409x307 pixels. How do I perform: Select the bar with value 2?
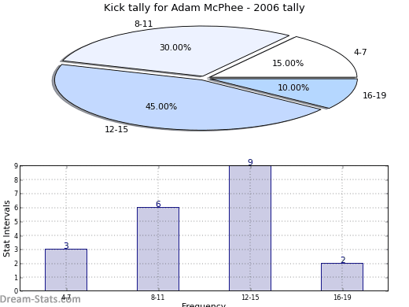(342, 277)
